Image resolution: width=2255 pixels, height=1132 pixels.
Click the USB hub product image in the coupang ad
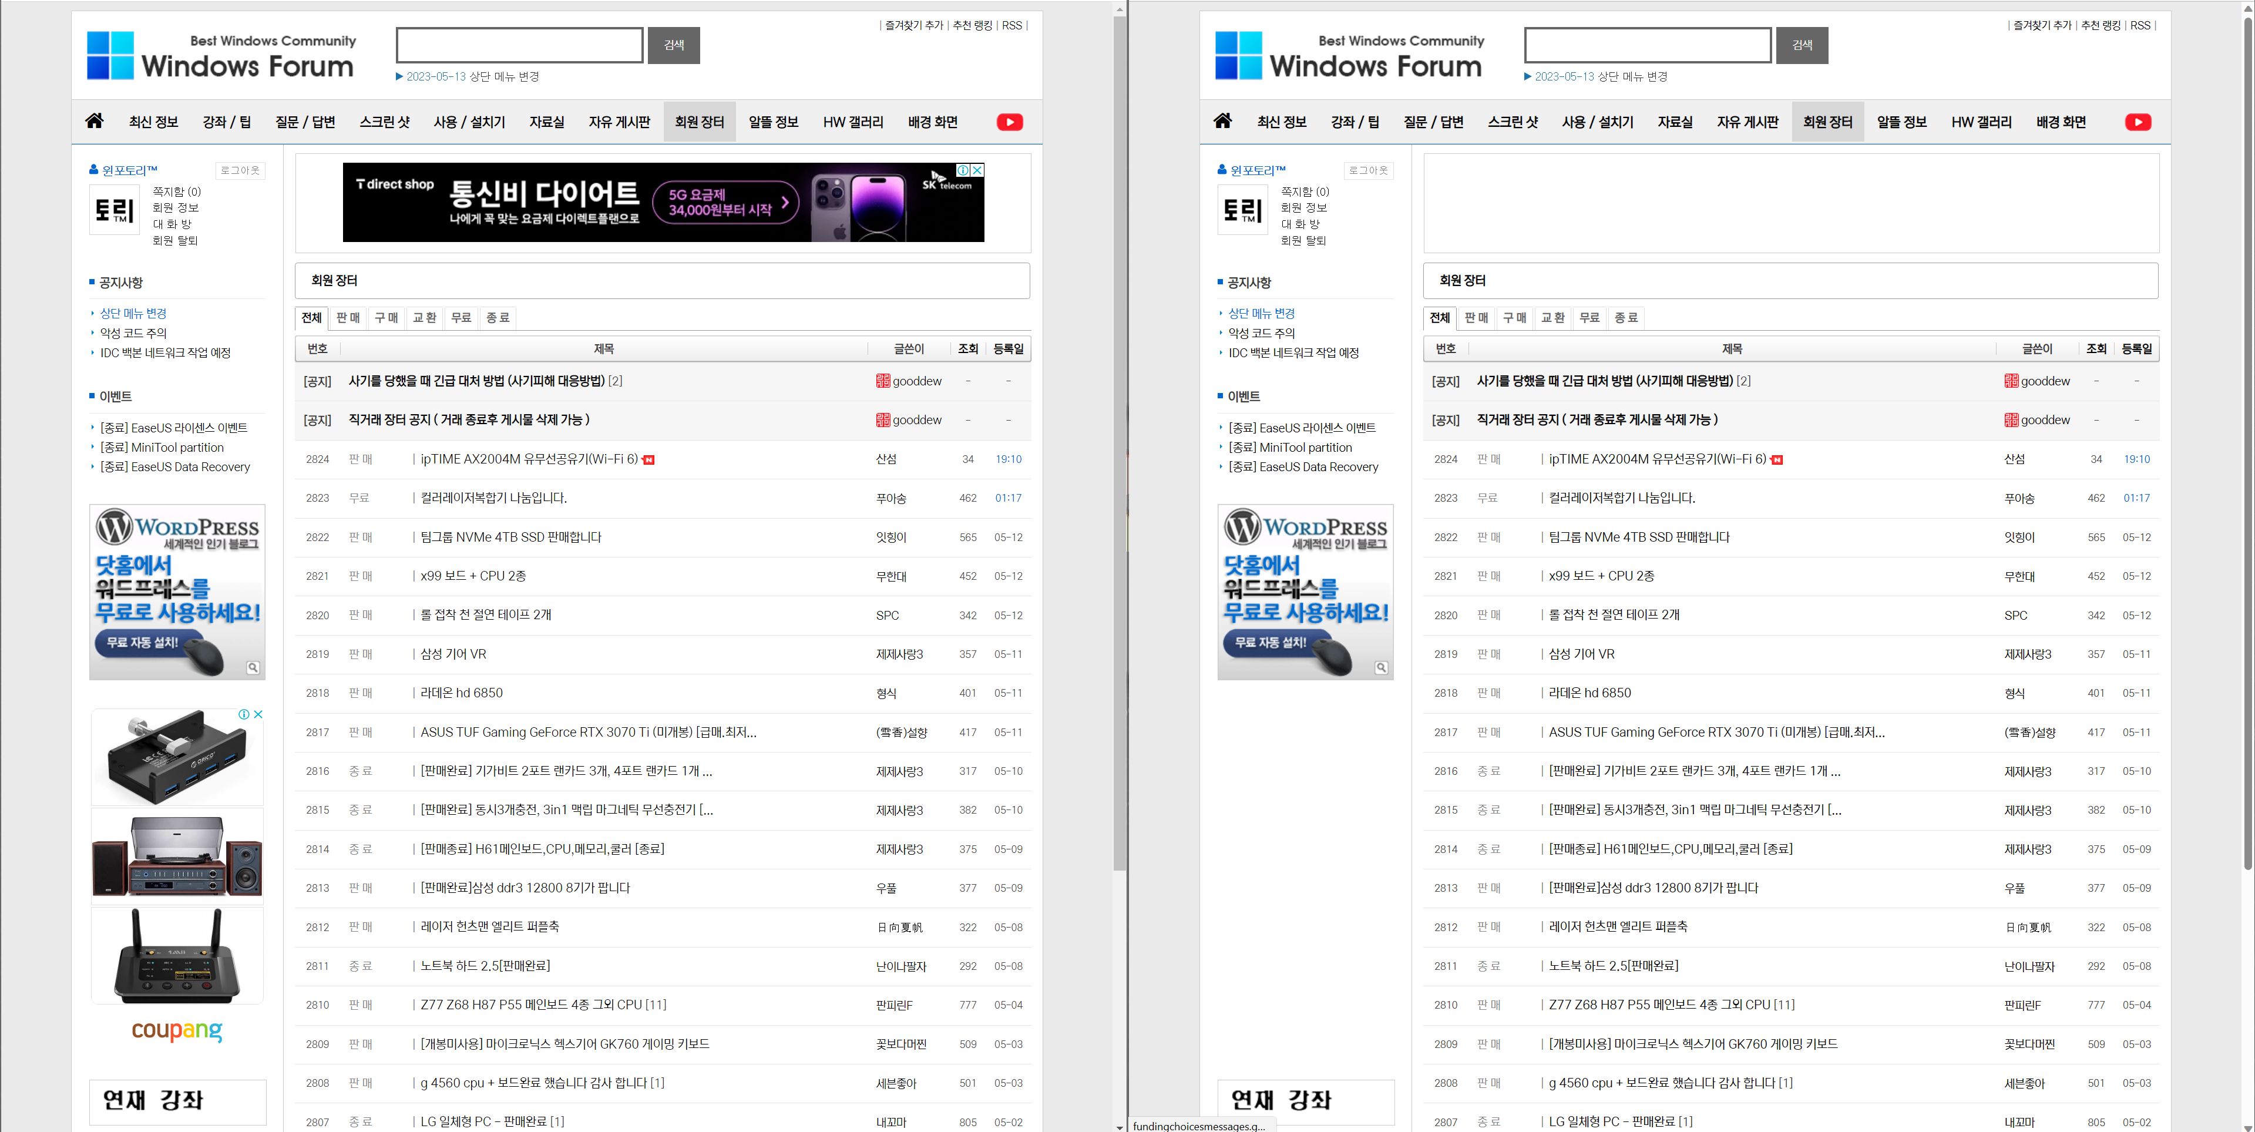pyautogui.click(x=178, y=758)
